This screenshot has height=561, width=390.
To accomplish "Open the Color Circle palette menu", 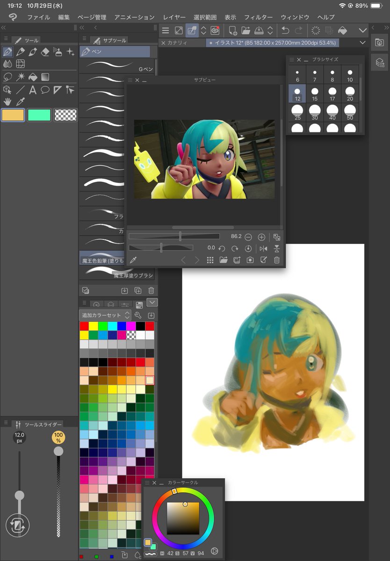I will pos(147,482).
